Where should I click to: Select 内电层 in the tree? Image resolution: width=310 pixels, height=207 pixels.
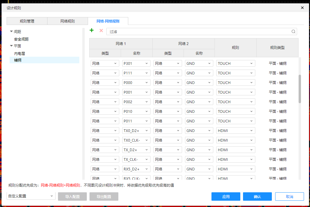pos(19,53)
